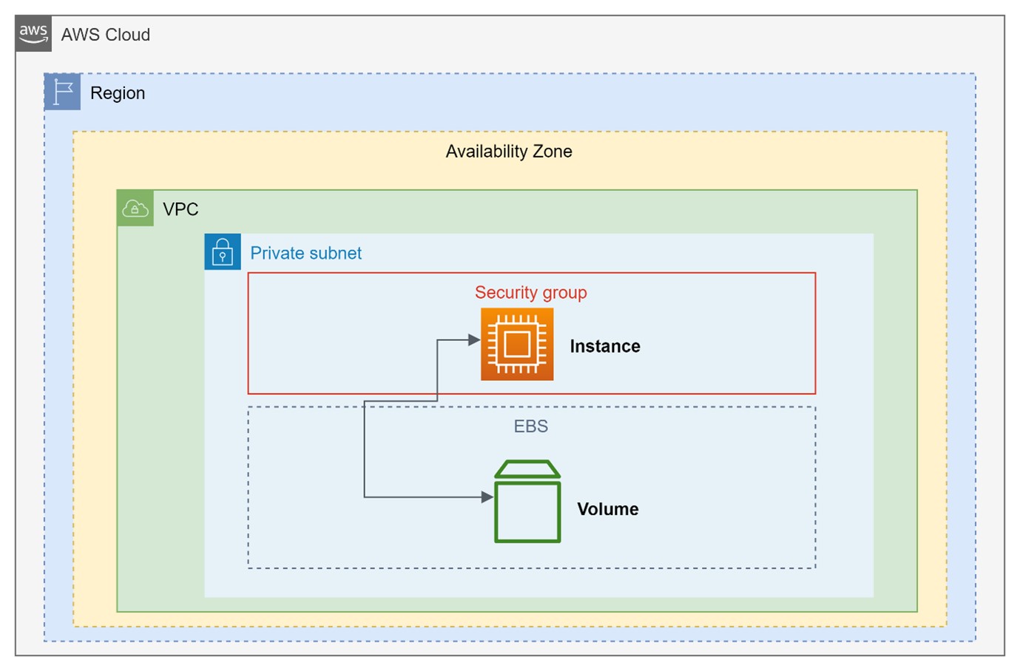
Task: Select the "EBS" group label
Action: coord(531,426)
